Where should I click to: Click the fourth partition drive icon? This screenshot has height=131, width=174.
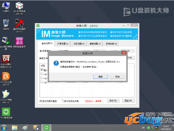point(45,82)
